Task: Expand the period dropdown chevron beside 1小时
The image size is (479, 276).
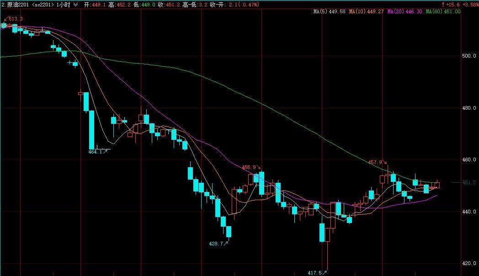Action: click(75, 5)
